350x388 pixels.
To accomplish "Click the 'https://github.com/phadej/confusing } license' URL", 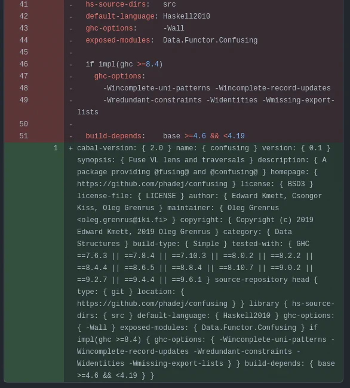I will coord(152,184).
